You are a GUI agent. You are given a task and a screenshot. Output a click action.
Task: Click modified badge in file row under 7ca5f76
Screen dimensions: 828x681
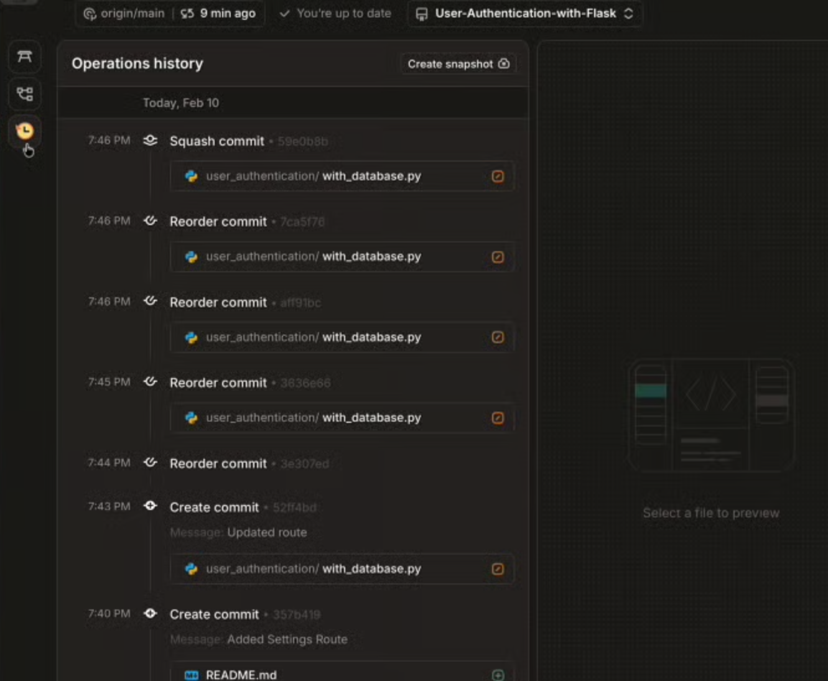tap(498, 257)
